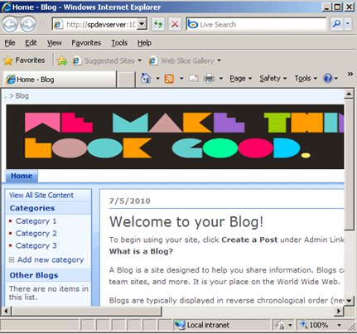The height and width of the screenshot is (334, 357).
Task: Click the Home page house icon
Action: (x=146, y=79)
